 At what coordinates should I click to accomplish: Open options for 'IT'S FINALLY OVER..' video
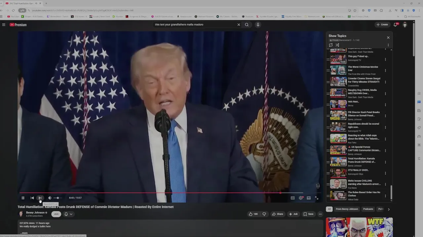(385, 173)
